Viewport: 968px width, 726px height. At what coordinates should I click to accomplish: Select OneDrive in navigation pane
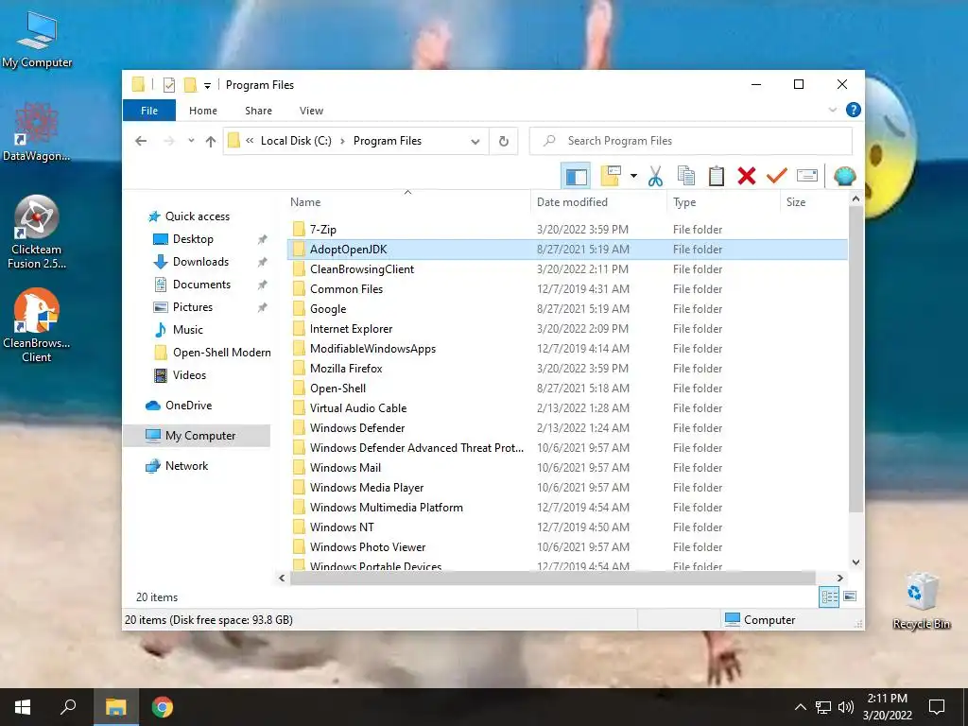coord(188,406)
